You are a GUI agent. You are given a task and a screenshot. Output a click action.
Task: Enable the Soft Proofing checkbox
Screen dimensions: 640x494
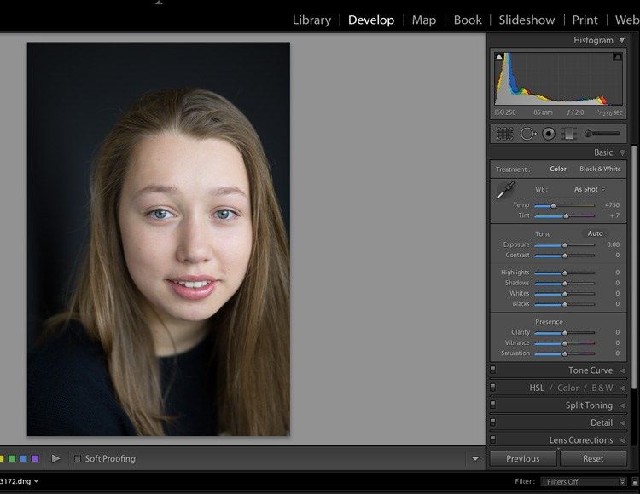point(78,459)
